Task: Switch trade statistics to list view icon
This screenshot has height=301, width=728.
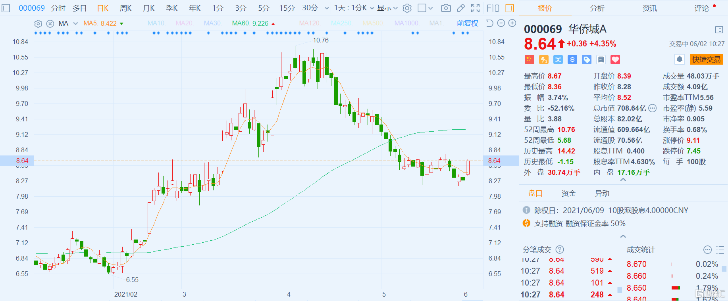Action: (720, 249)
